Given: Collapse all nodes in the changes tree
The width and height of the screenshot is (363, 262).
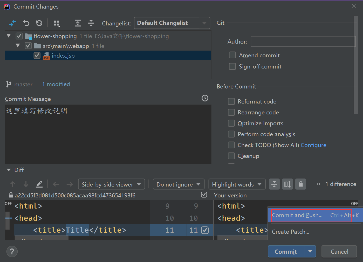Looking at the screenshot, I should pyautogui.click(x=91, y=23).
